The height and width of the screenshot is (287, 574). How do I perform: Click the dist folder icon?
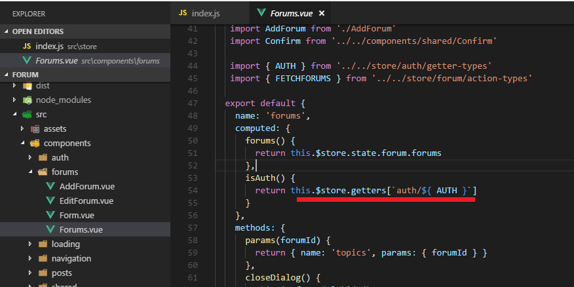point(27,86)
